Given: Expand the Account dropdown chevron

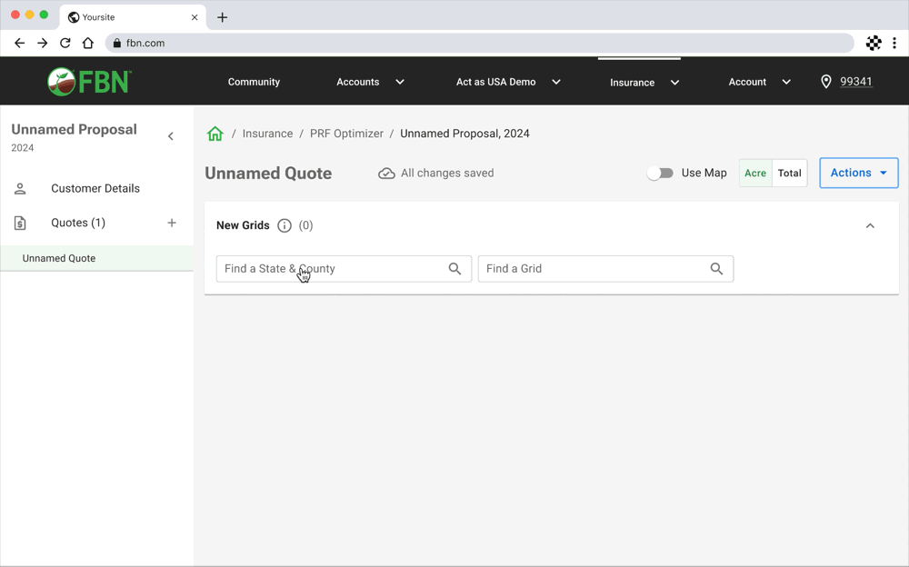Looking at the screenshot, I should tap(786, 82).
